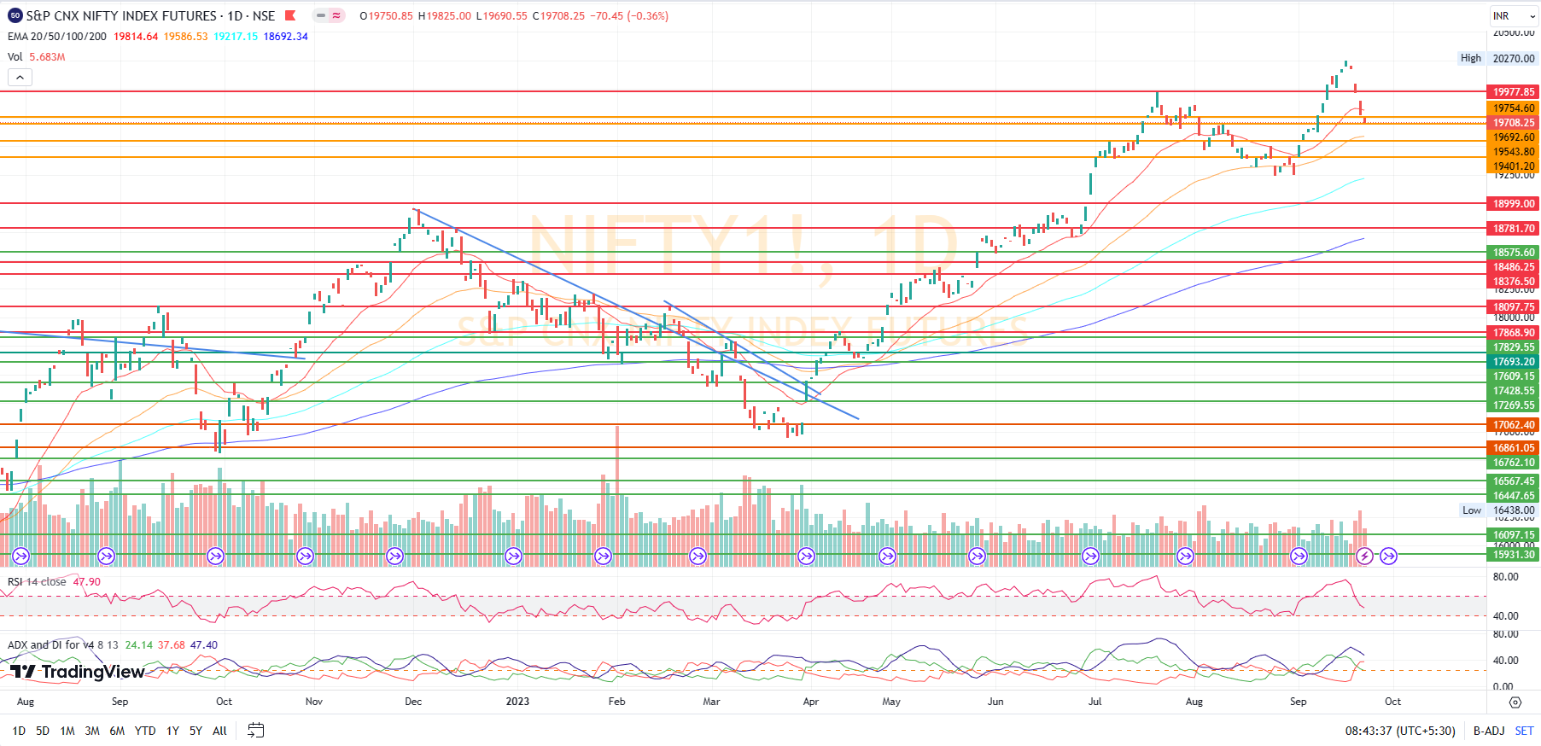The width and height of the screenshot is (1541, 746).
Task: Select the 6M date range
Action: click(117, 731)
